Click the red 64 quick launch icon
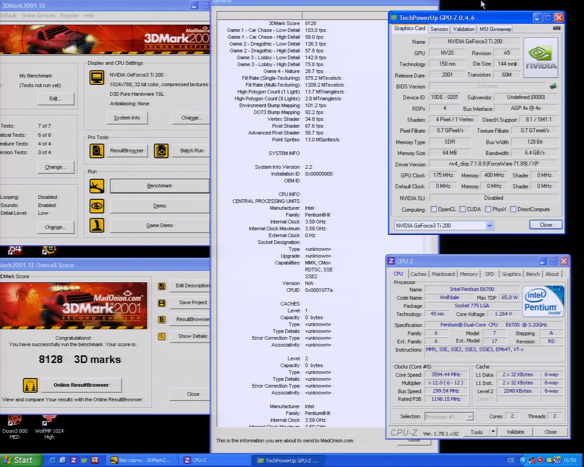This screenshot has width=584, height=467. tap(94, 460)
